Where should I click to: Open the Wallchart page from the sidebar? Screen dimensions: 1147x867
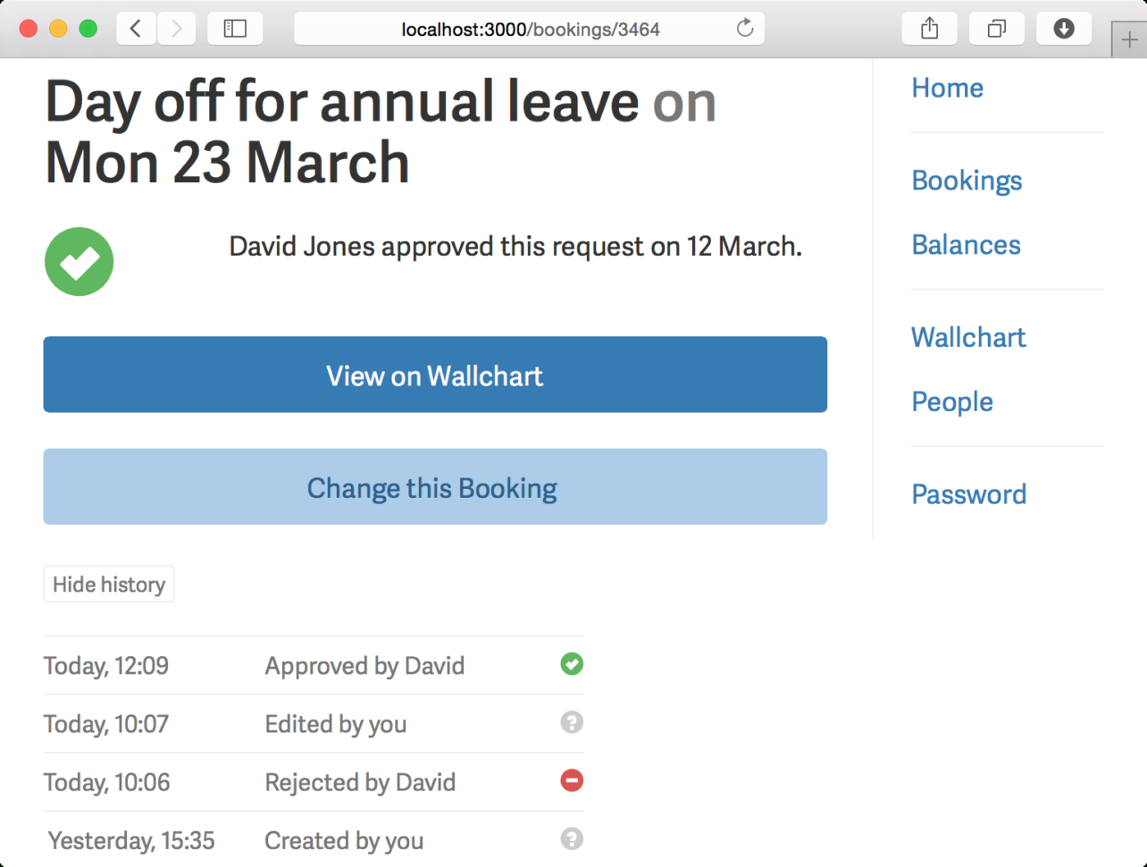(968, 337)
